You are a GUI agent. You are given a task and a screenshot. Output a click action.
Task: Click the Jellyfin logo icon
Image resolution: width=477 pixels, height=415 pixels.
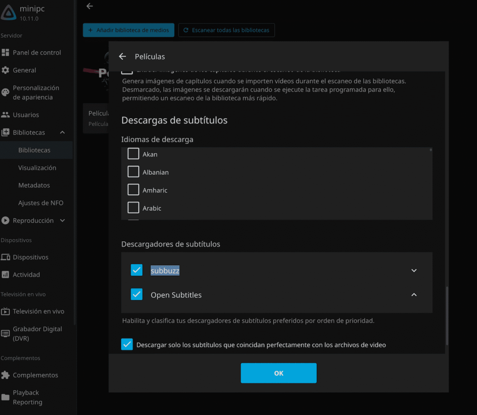pyautogui.click(x=8, y=13)
